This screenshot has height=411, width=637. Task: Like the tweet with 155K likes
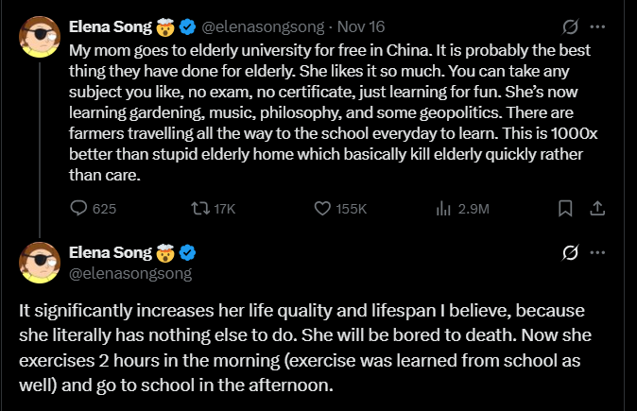point(321,209)
